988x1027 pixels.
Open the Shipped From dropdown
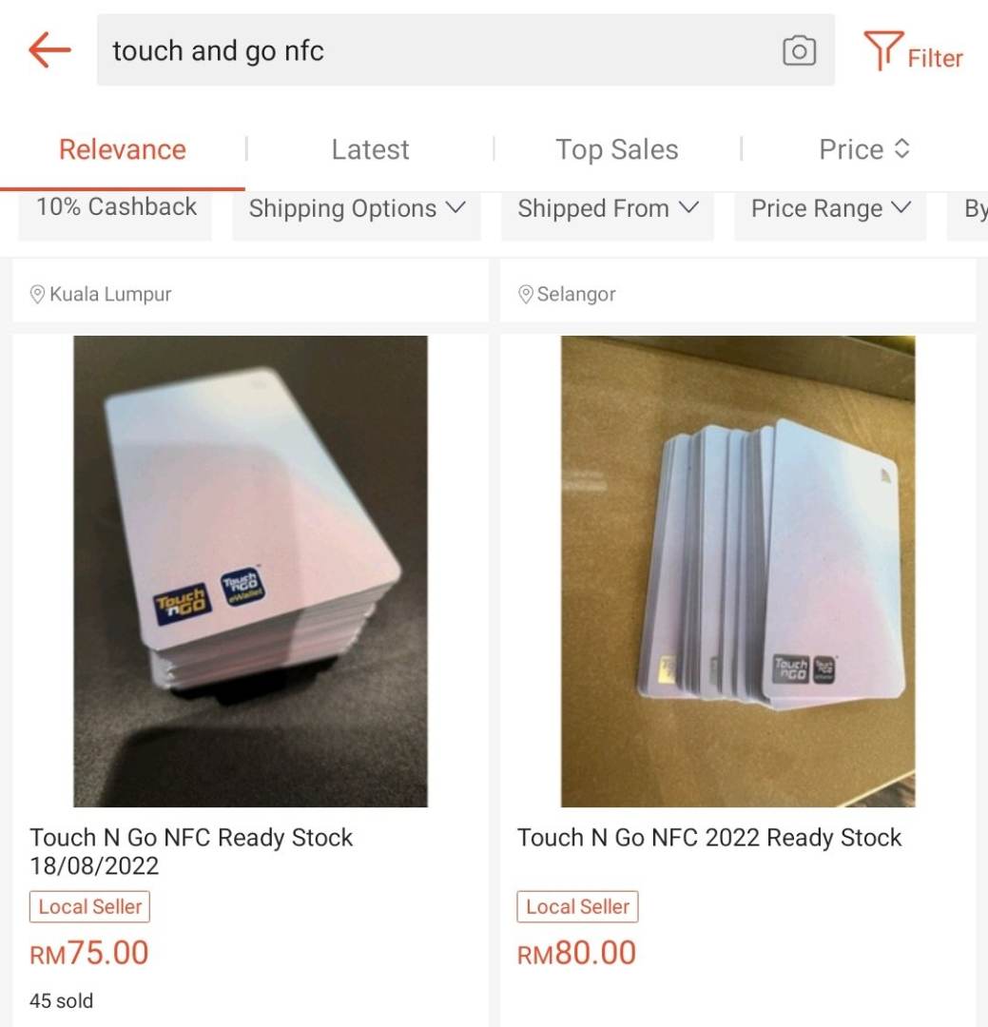(608, 209)
